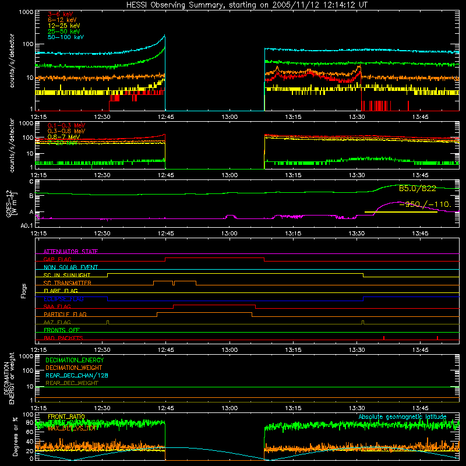This screenshot has height=466, width=466.
Task: Select the DECIMATION_WEIGHT legend label
Action: tap(74, 368)
